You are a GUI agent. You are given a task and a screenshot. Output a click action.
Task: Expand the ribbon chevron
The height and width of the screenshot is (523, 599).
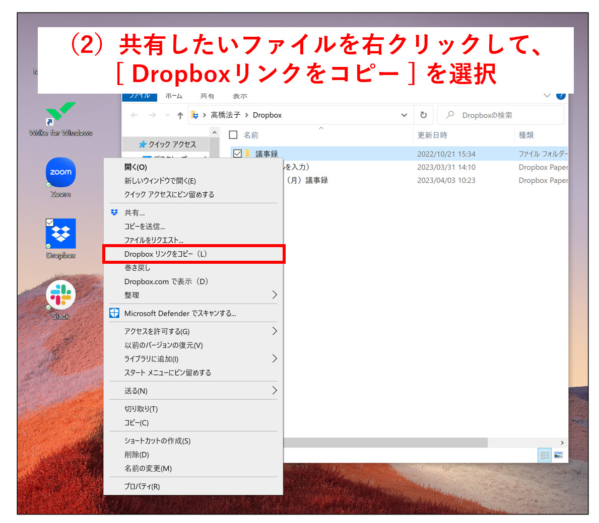pos(547,96)
